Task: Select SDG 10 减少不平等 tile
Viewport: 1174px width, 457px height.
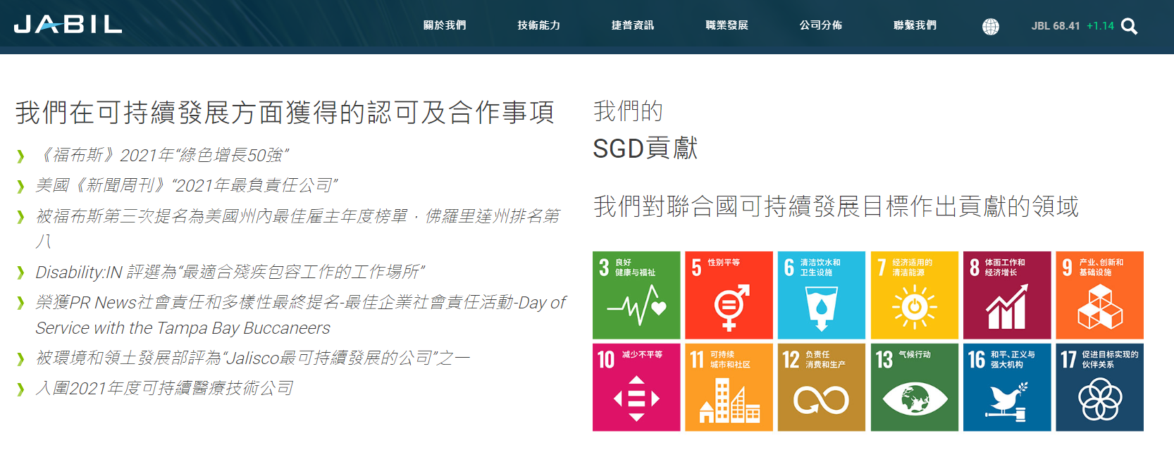Action: point(636,387)
